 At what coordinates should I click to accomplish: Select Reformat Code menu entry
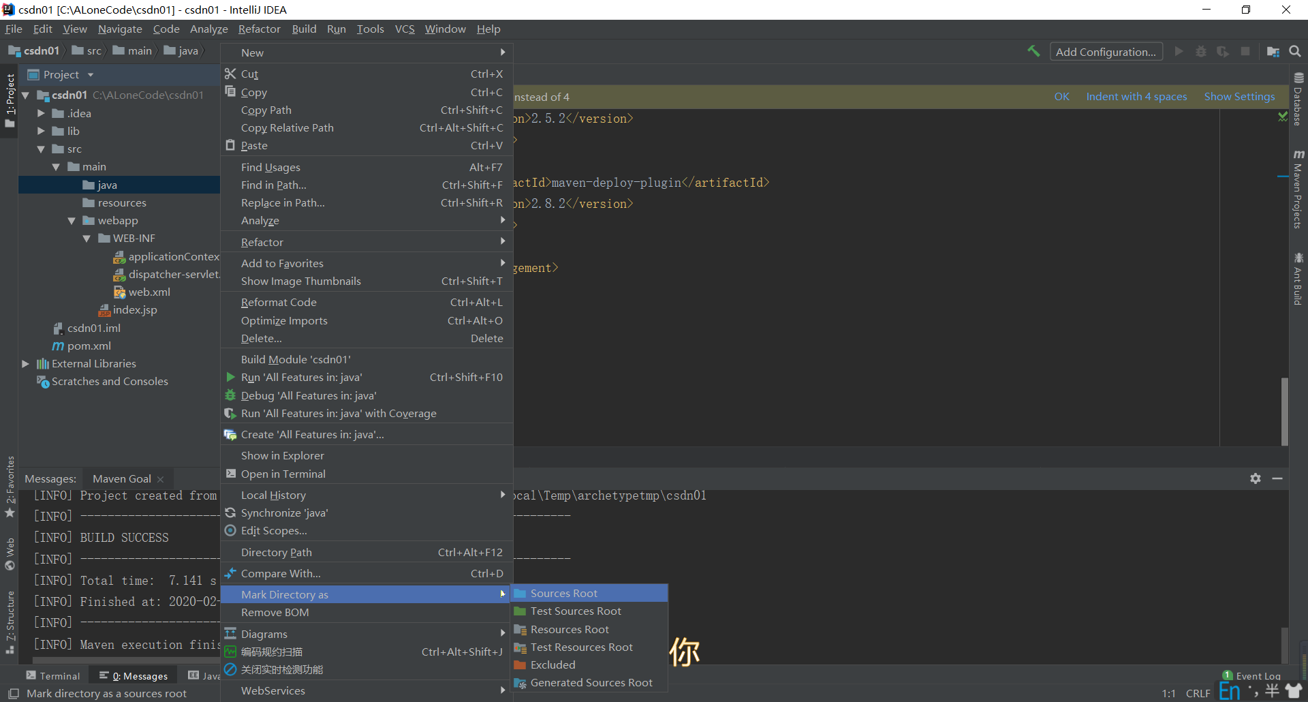click(367, 302)
